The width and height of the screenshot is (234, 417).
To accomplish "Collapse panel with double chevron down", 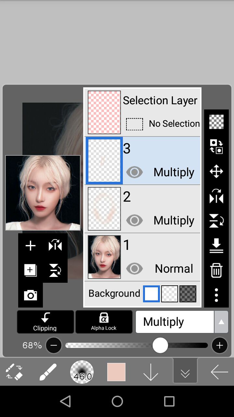I will tap(185, 372).
